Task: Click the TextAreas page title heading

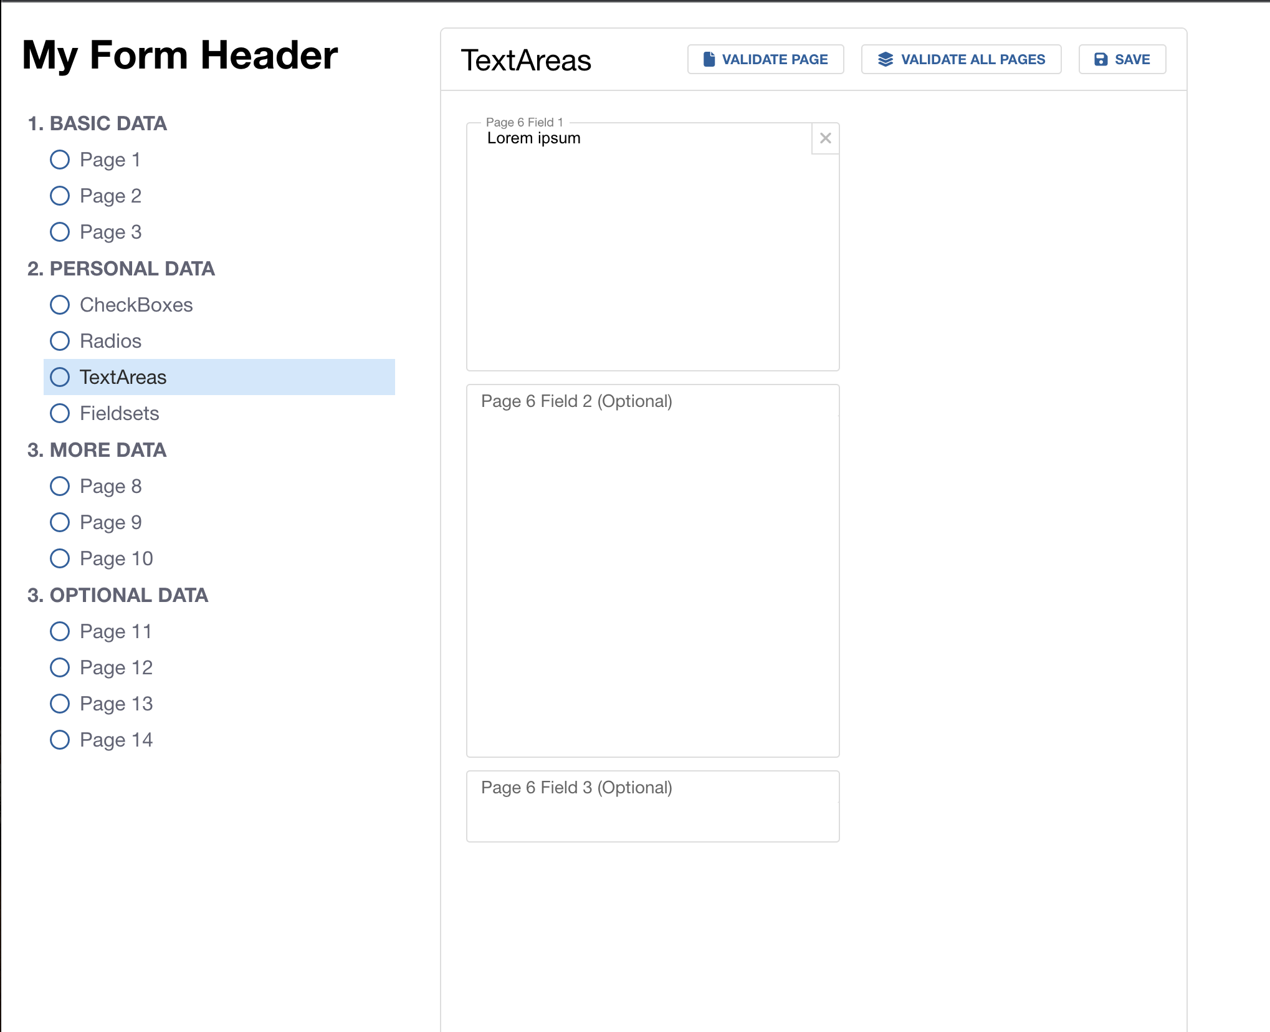Action: click(x=526, y=60)
